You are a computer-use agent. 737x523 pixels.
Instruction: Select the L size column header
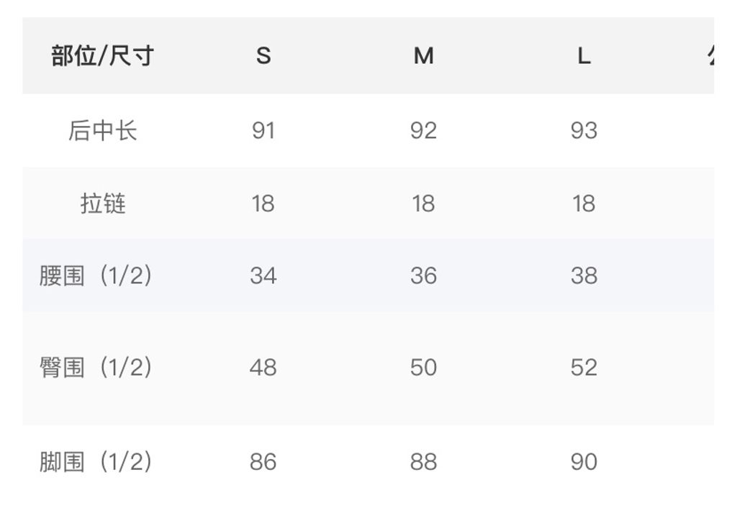coord(584,55)
